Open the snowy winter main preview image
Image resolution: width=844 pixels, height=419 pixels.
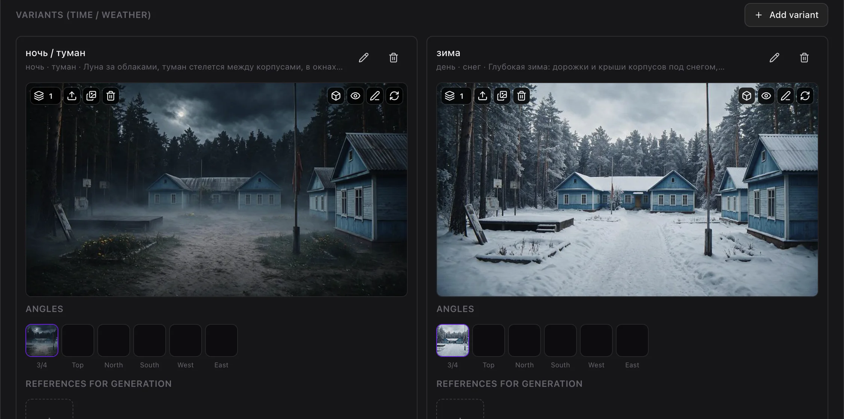[627, 190]
